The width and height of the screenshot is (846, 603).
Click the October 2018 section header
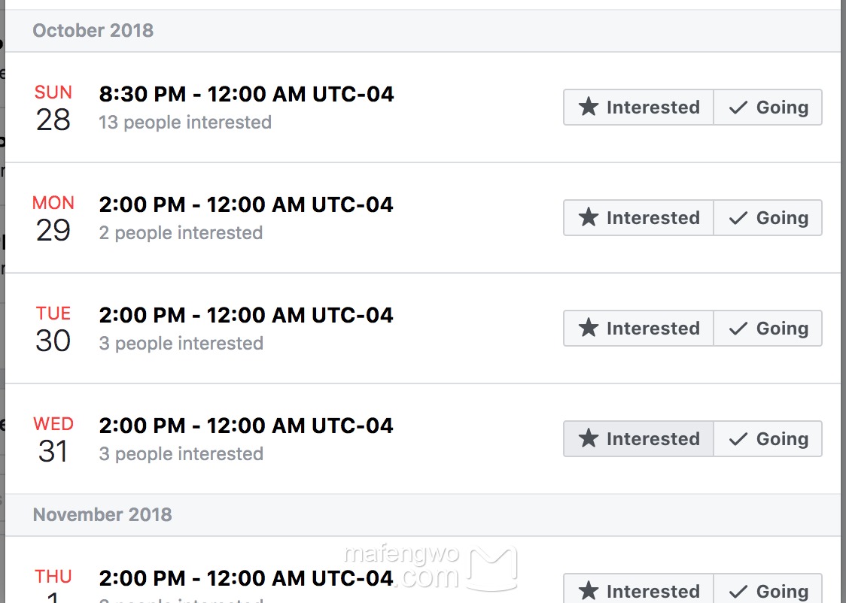click(x=93, y=31)
